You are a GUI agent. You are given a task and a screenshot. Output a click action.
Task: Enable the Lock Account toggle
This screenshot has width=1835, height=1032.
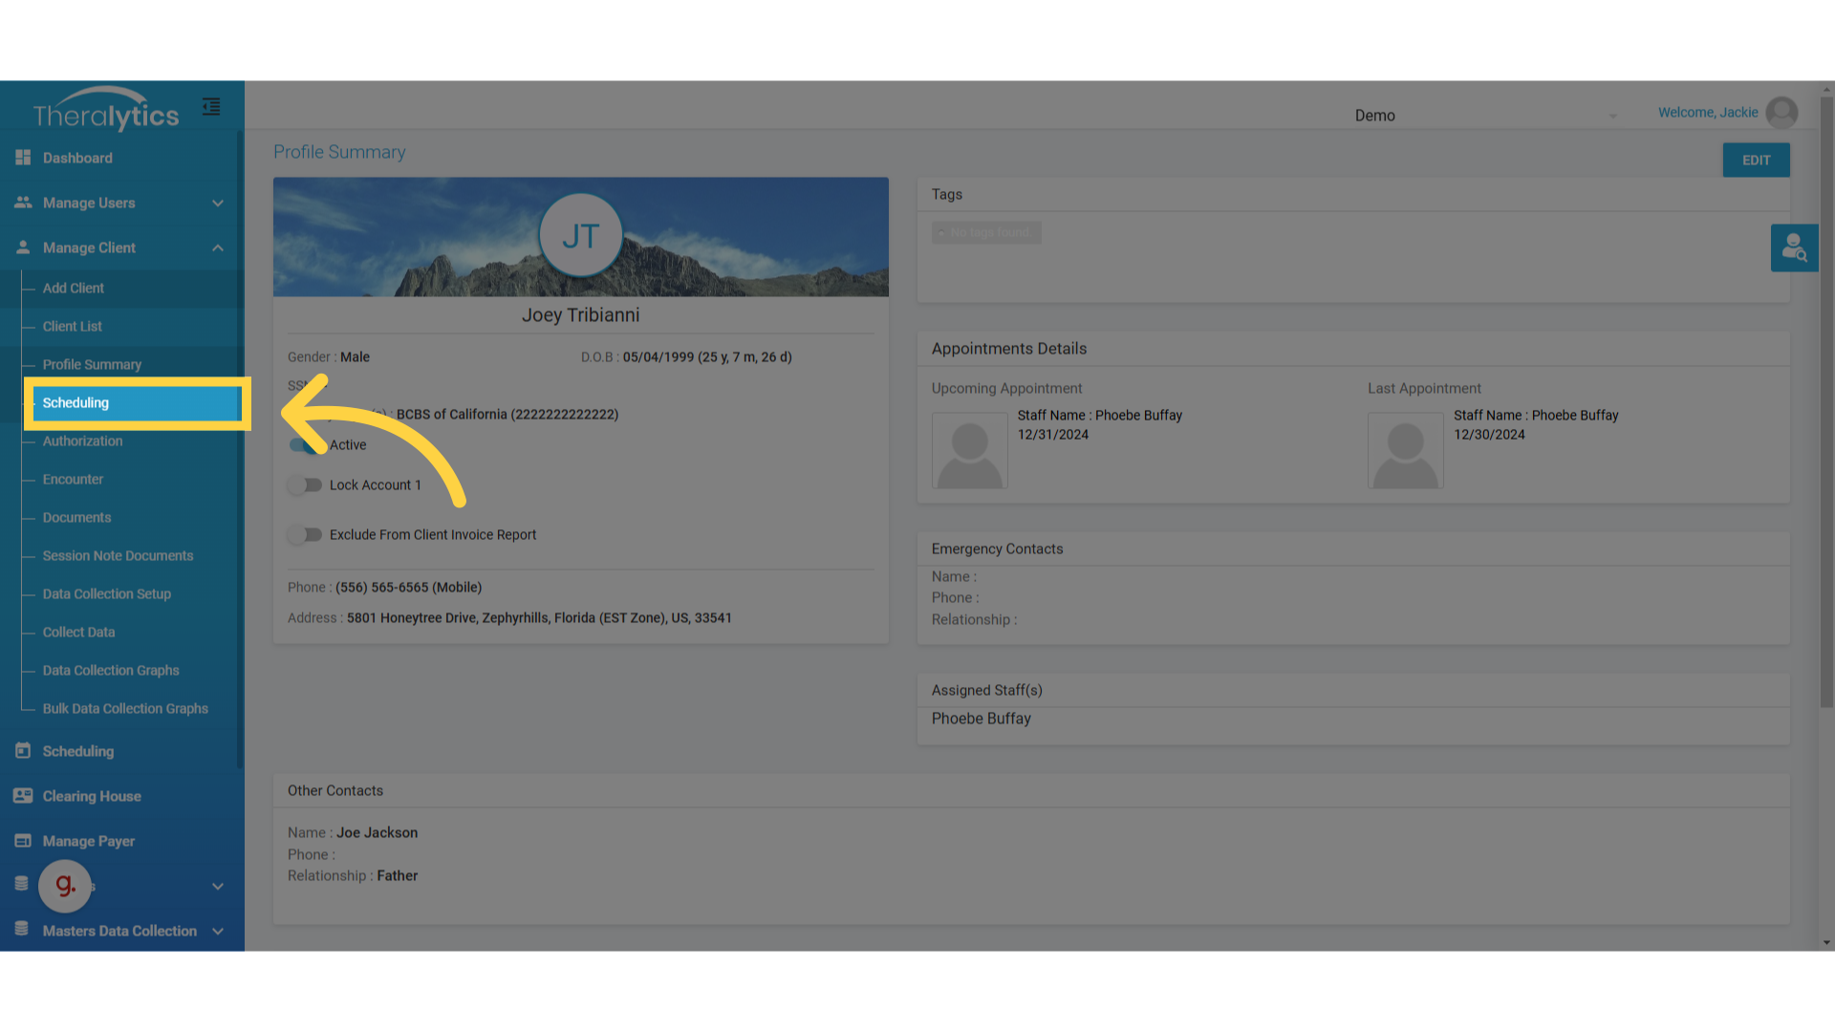[306, 485]
